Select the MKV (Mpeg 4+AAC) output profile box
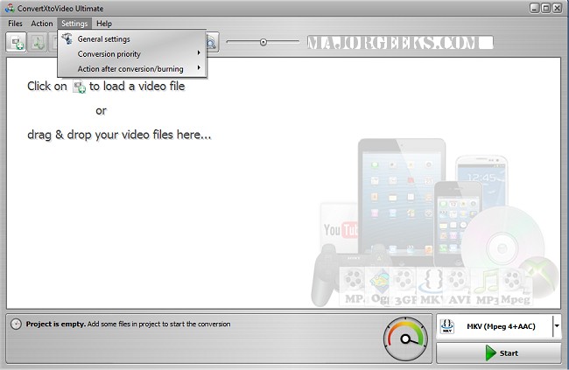The height and width of the screenshot is (370, 569). tap(499, 326)
